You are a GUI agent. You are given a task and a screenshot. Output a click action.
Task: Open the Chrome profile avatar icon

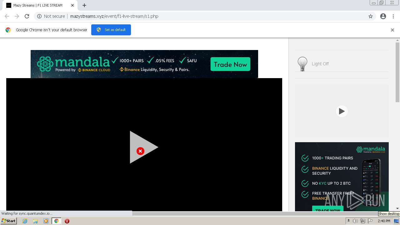[383, 16]
